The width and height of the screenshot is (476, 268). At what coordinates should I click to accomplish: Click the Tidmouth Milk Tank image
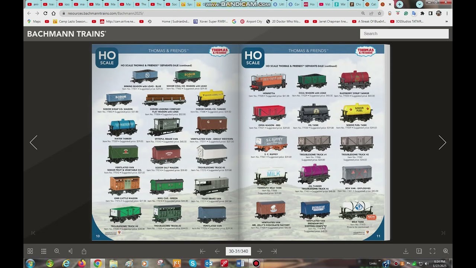(x=271, y=176)
